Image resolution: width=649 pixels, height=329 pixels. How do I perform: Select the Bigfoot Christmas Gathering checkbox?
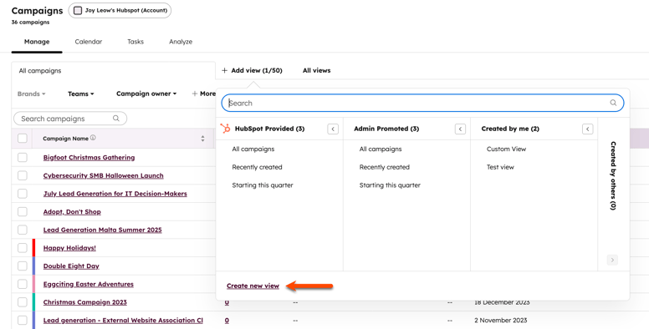23,158
